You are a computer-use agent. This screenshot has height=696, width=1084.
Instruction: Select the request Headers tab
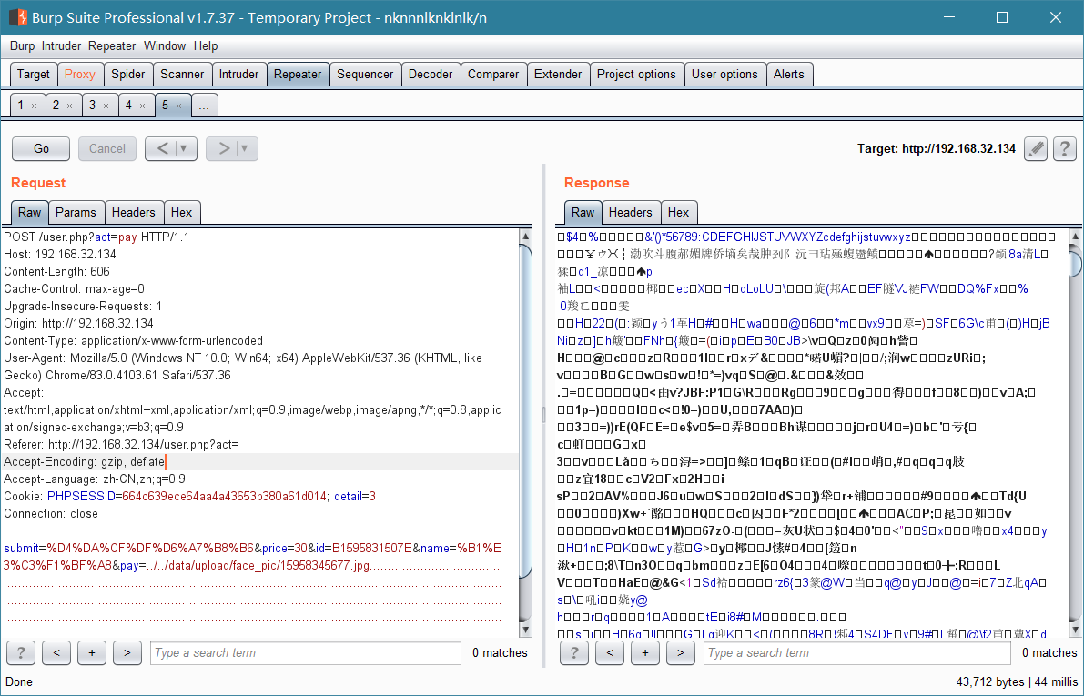click(134, 212)
